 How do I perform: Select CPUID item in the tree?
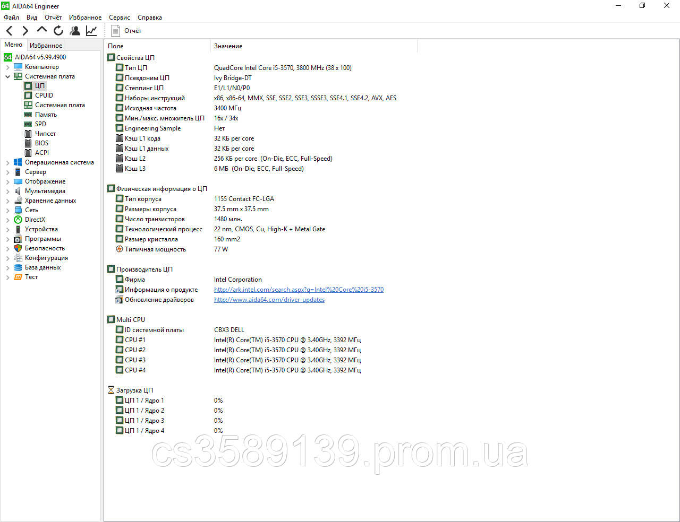pyautogui.click(x=44, y=95)
